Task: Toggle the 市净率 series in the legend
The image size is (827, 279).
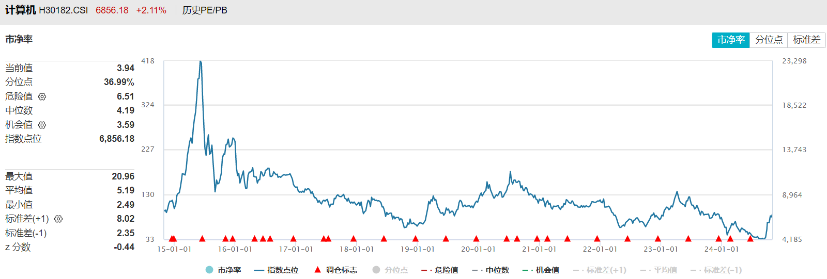Action: tap(223, 270)
